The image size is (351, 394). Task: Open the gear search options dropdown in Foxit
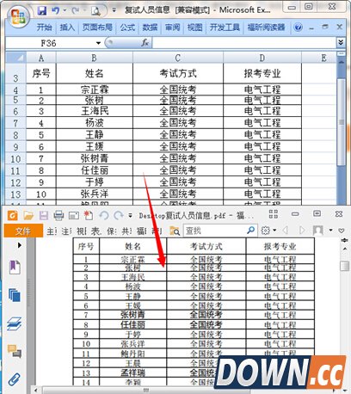(268, 231)
